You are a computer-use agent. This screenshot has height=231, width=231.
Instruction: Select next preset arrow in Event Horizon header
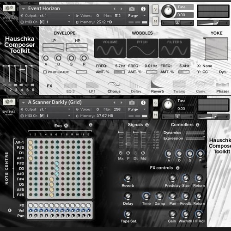pos(122,9)
